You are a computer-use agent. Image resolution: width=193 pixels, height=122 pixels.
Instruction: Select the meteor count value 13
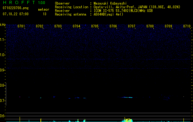coord(44,14)
